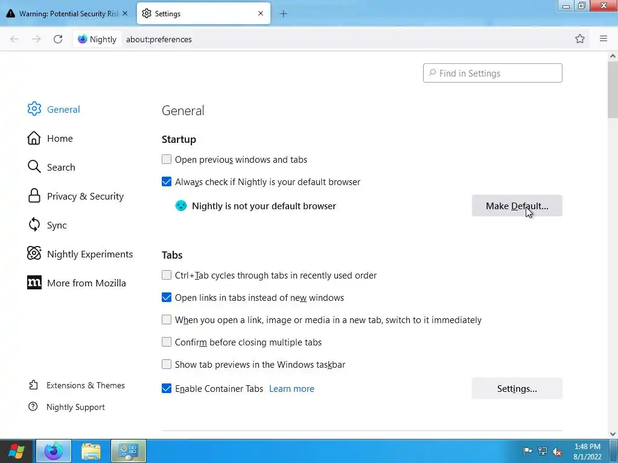Click the Mozilla m logo icon

pyautogui.click(x=34, y=283)
